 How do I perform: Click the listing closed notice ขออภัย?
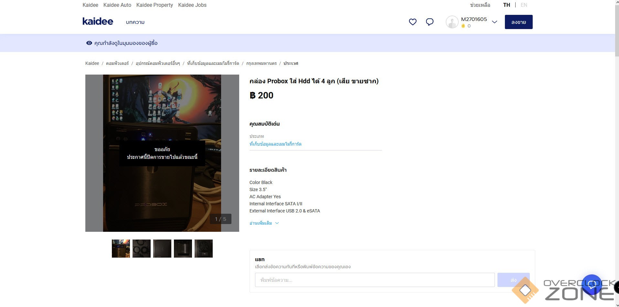[x=162, y=153]
